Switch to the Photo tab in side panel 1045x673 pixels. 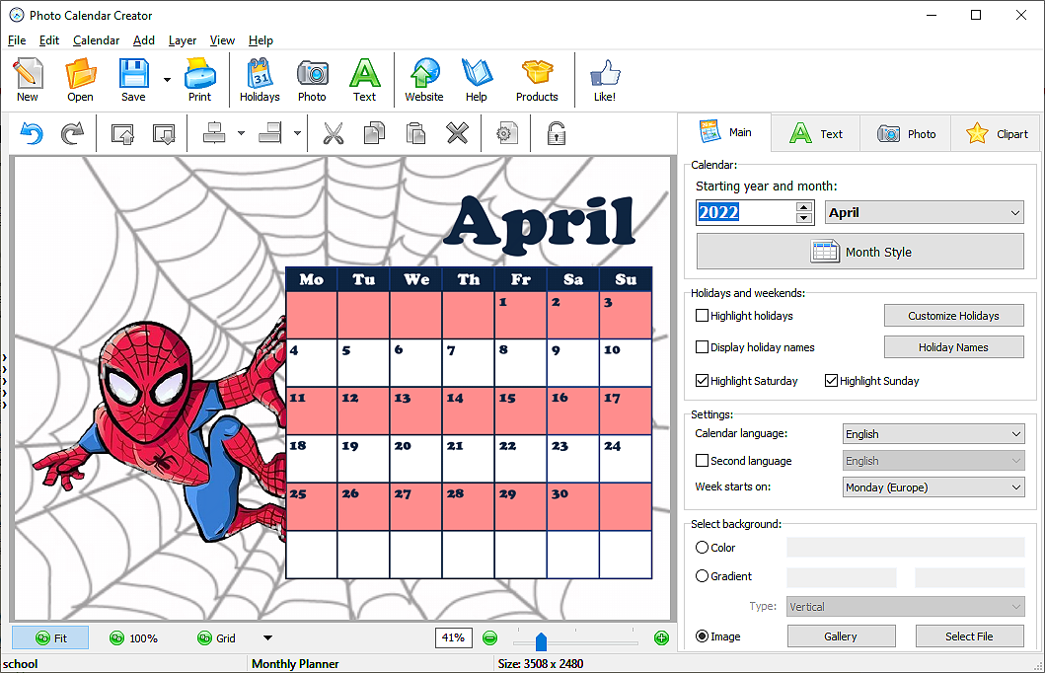906,134
